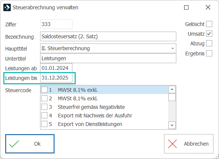Viewport: 219px width, 159px height.
Task: Click the app logo icon in title bar
Action: 7,7
